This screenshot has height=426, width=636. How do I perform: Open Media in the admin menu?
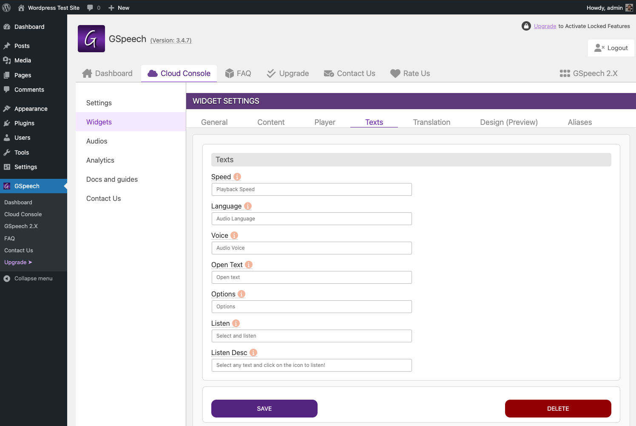tap(34, 60)
